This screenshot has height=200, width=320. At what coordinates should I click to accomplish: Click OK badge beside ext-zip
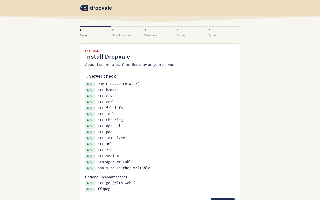tap(90, 150)
